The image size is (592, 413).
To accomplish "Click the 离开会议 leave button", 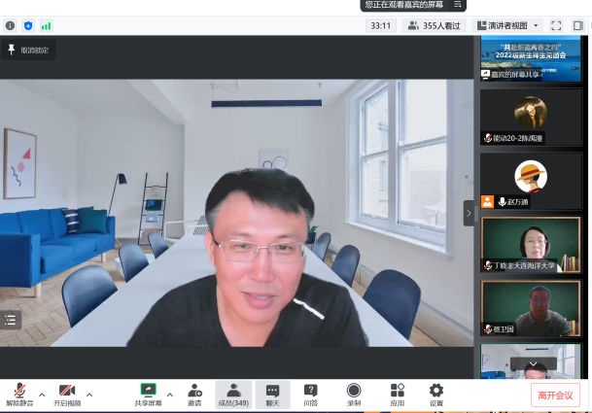I will pyautogui.click(x=556, y=395).
